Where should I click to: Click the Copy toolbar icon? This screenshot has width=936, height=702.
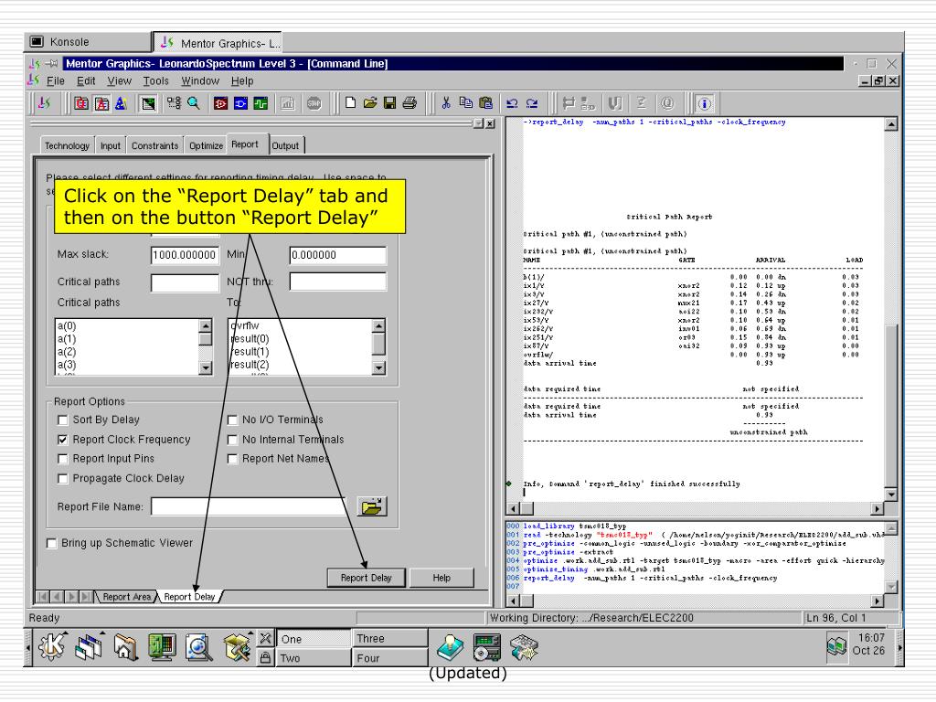465,103
